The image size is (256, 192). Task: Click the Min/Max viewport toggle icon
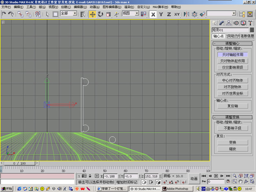coord(252,181)
